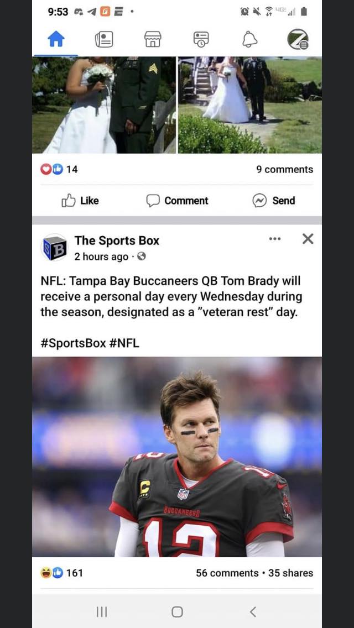Tap the #NFL hashtag

point(124,343)
